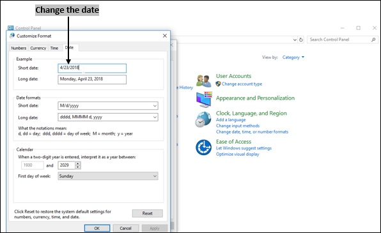The image size is (381, 233).
Task: Confirm with the OK button
Action: click(x=97, y=228)
